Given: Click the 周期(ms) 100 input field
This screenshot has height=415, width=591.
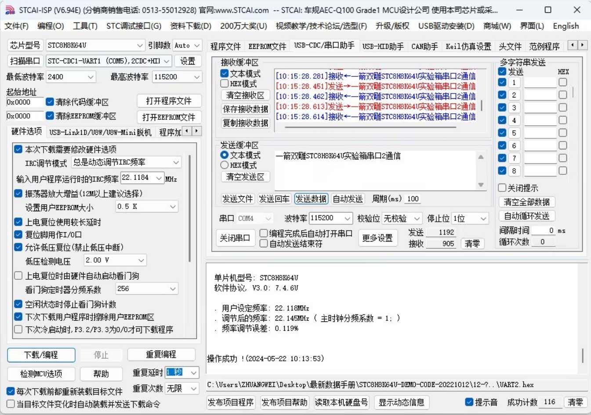Looking at the screenshot, I should (412, 199).
